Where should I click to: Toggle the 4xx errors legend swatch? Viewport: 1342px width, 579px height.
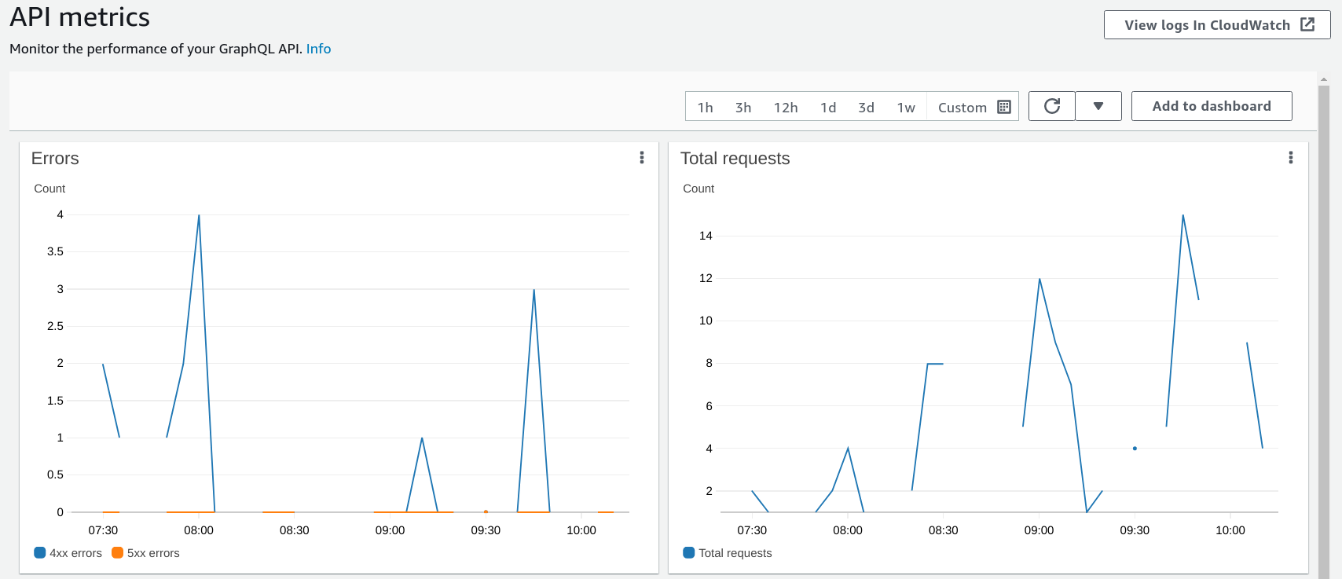[x=40, y=553]
